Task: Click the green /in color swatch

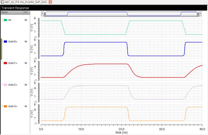Action: [x=5, y=20]
